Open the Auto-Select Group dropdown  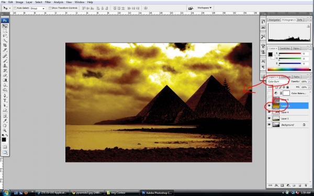pos(38,8)
